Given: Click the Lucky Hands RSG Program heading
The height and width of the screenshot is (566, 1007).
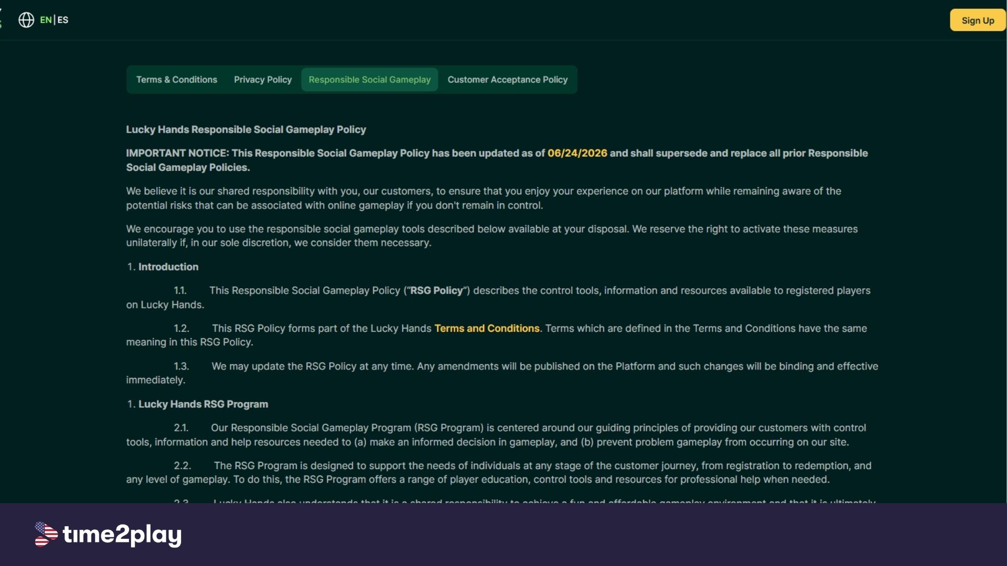Looking at the screenshot, I should (x=203, y=404).
